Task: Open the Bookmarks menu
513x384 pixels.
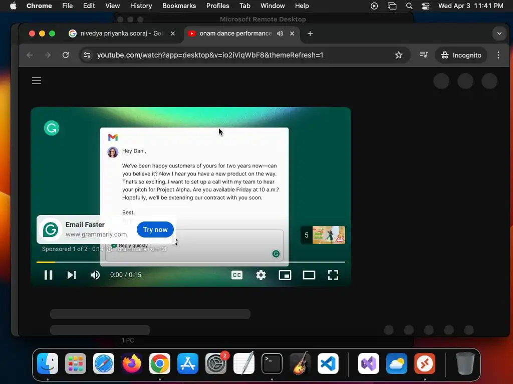Action: tap(179, 5)
